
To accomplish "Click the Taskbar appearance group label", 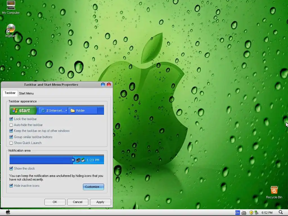I will coord(22,101).
